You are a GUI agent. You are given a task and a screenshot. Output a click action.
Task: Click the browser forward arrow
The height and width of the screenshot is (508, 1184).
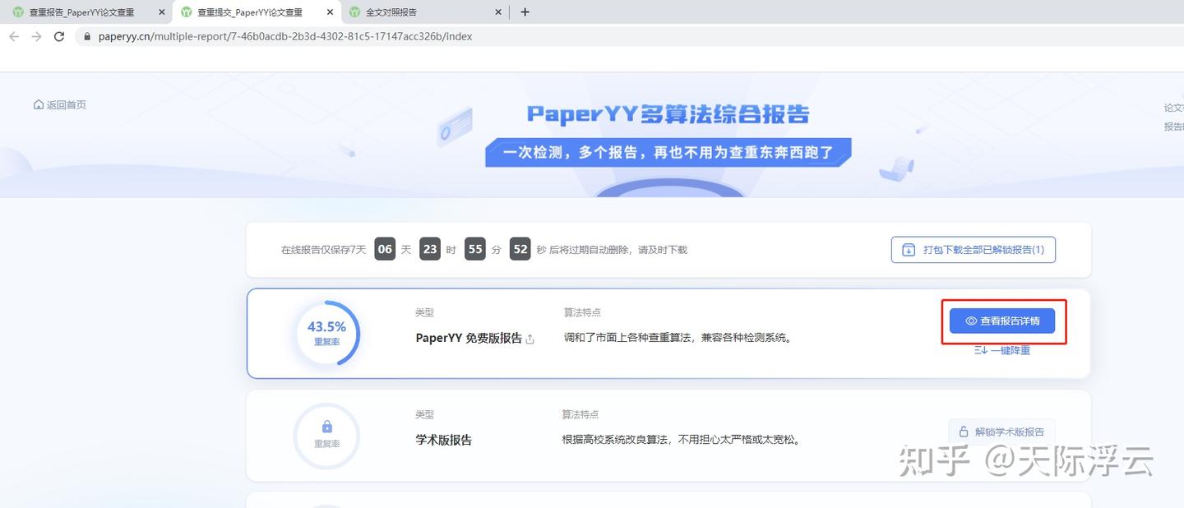[36, 36]
